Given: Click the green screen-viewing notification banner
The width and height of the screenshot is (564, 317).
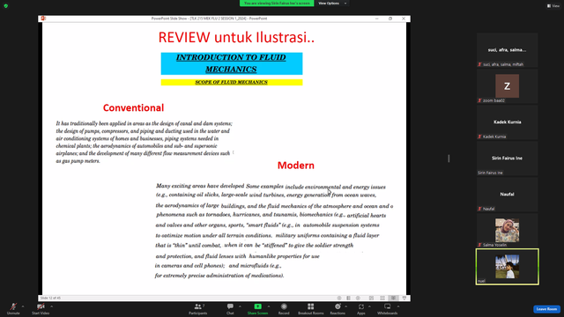Looking at the screenshot, I should coord(277,4).
